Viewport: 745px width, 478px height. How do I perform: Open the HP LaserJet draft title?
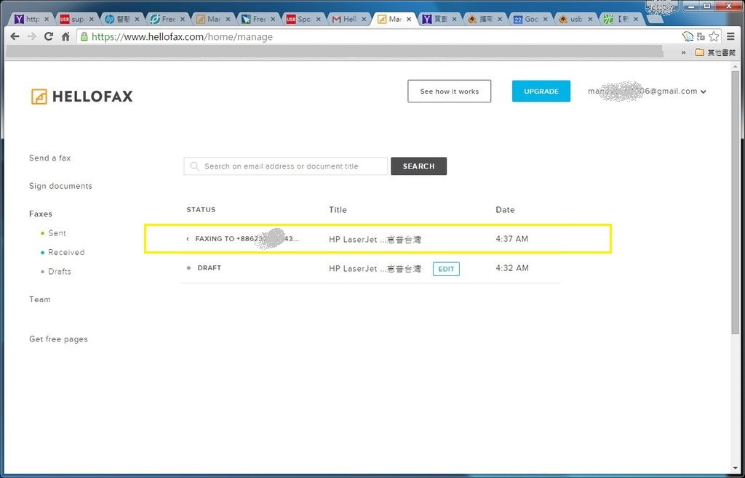pyautogui.click(x=375, y=269)
